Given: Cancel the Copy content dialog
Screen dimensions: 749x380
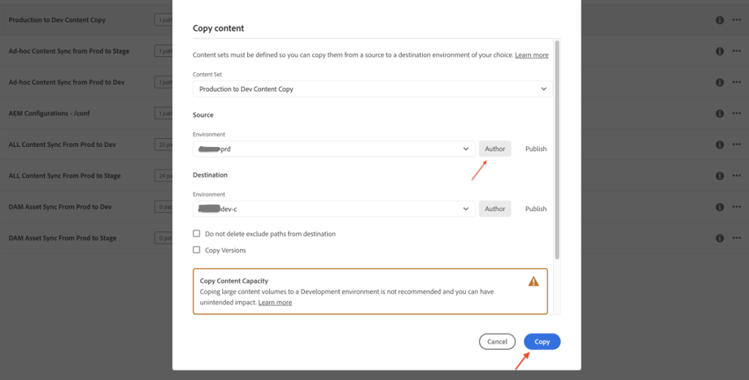Looking at the screenshot, I should click(x=497, y=341).
